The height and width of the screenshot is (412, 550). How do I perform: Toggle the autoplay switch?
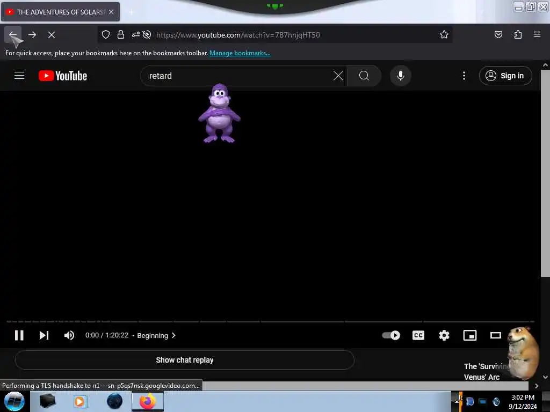[391, 335]
